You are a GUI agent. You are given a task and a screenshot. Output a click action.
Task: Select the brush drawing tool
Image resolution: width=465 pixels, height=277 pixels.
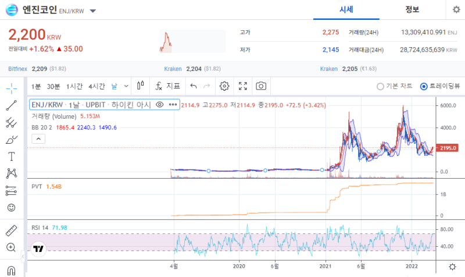tap(11, 140)
